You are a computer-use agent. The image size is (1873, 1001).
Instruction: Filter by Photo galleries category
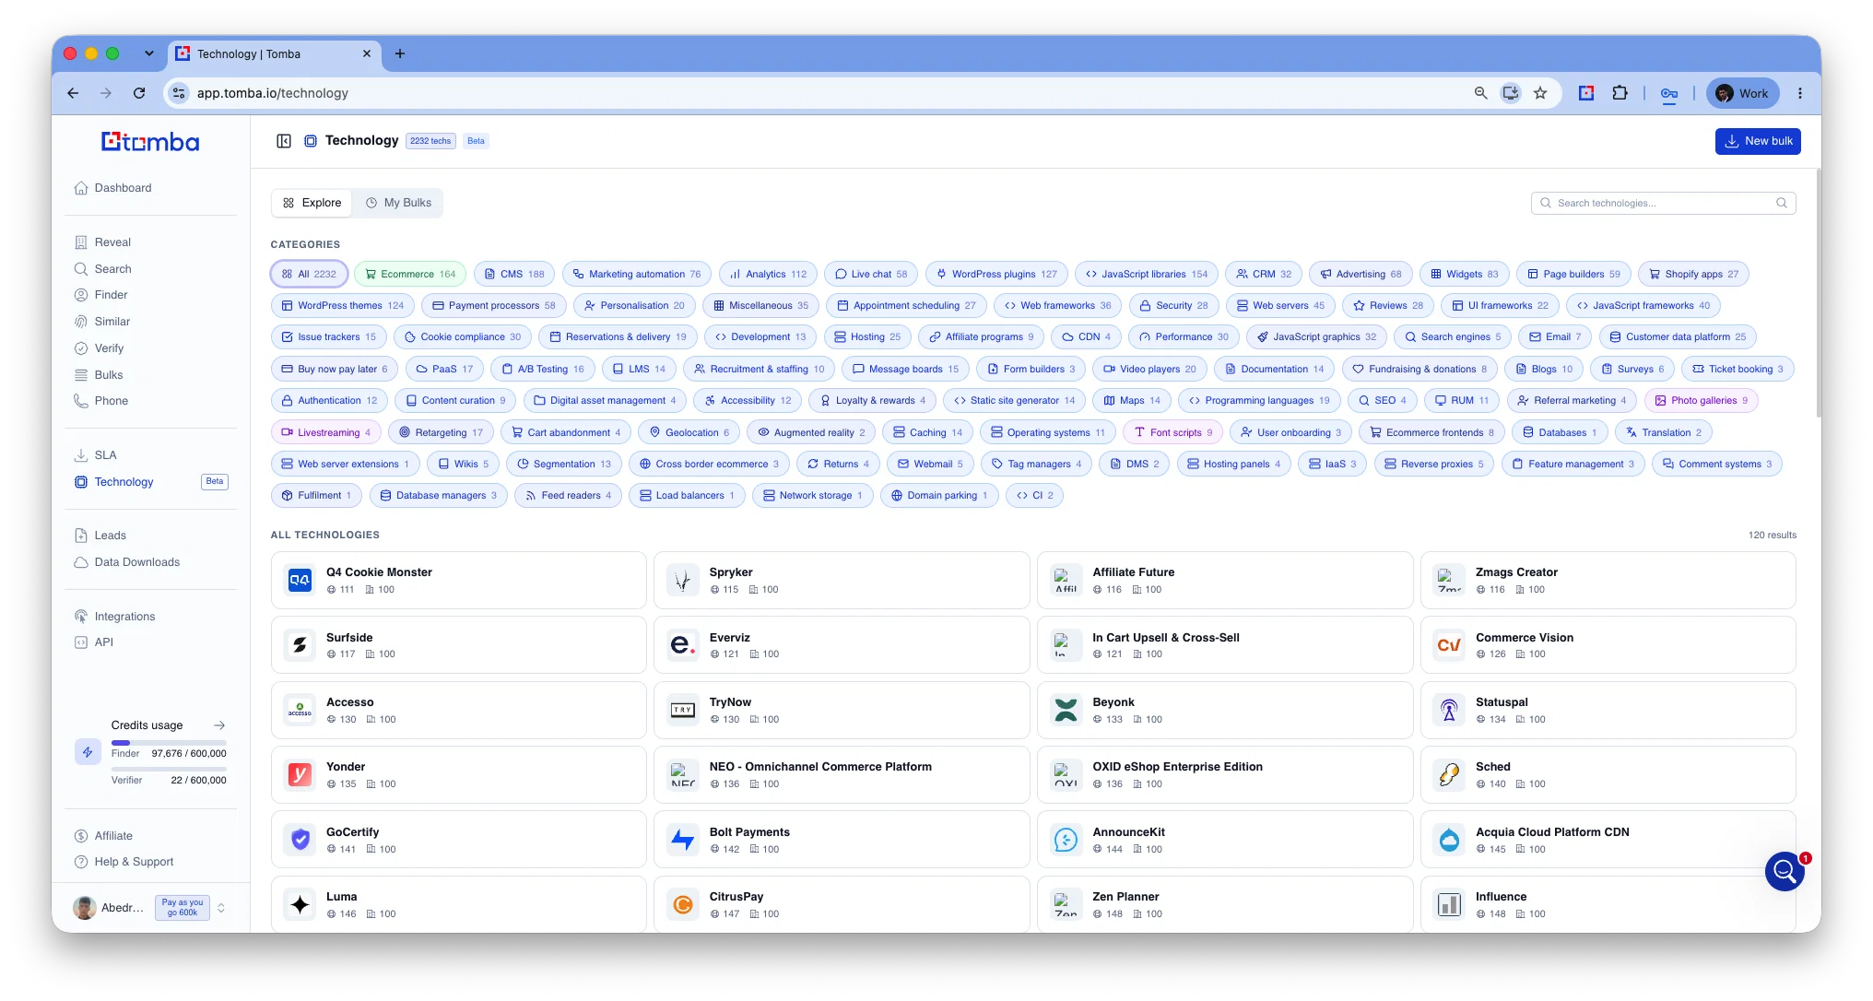[1702, 400]
